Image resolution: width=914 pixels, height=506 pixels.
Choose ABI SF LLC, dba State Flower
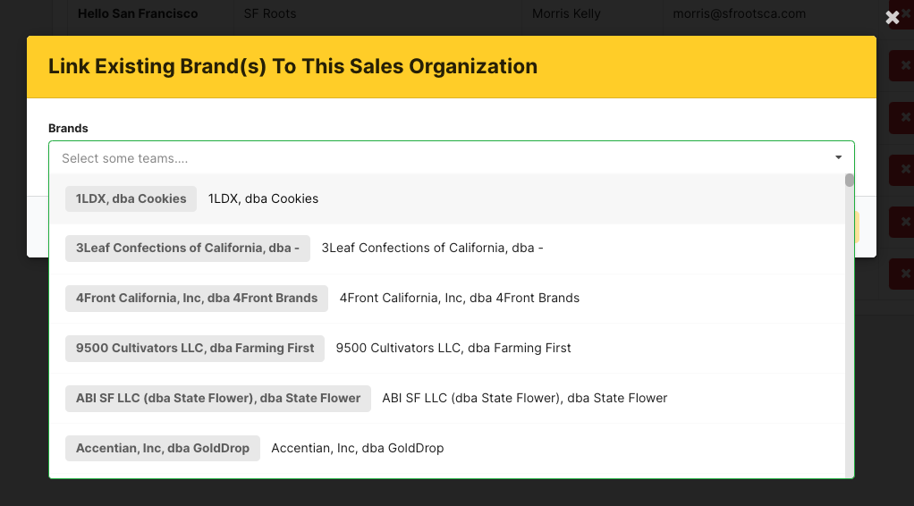click(x=524, y=399)
